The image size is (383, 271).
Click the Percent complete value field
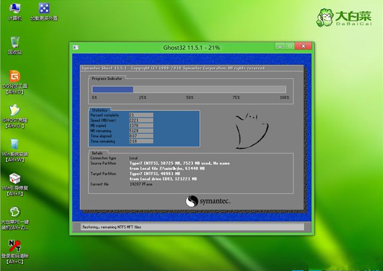[x=141, y=115]
